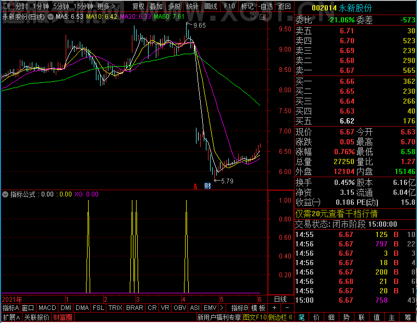Activate the 画线 drawing tool
Viewport: 417px width, 323px height.
click(x=211, y=6)
